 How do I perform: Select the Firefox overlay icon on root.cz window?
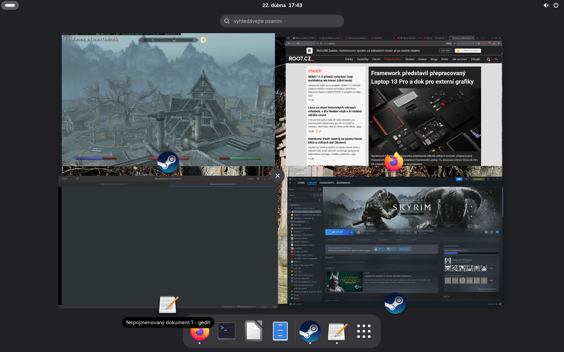click(394, 162)
